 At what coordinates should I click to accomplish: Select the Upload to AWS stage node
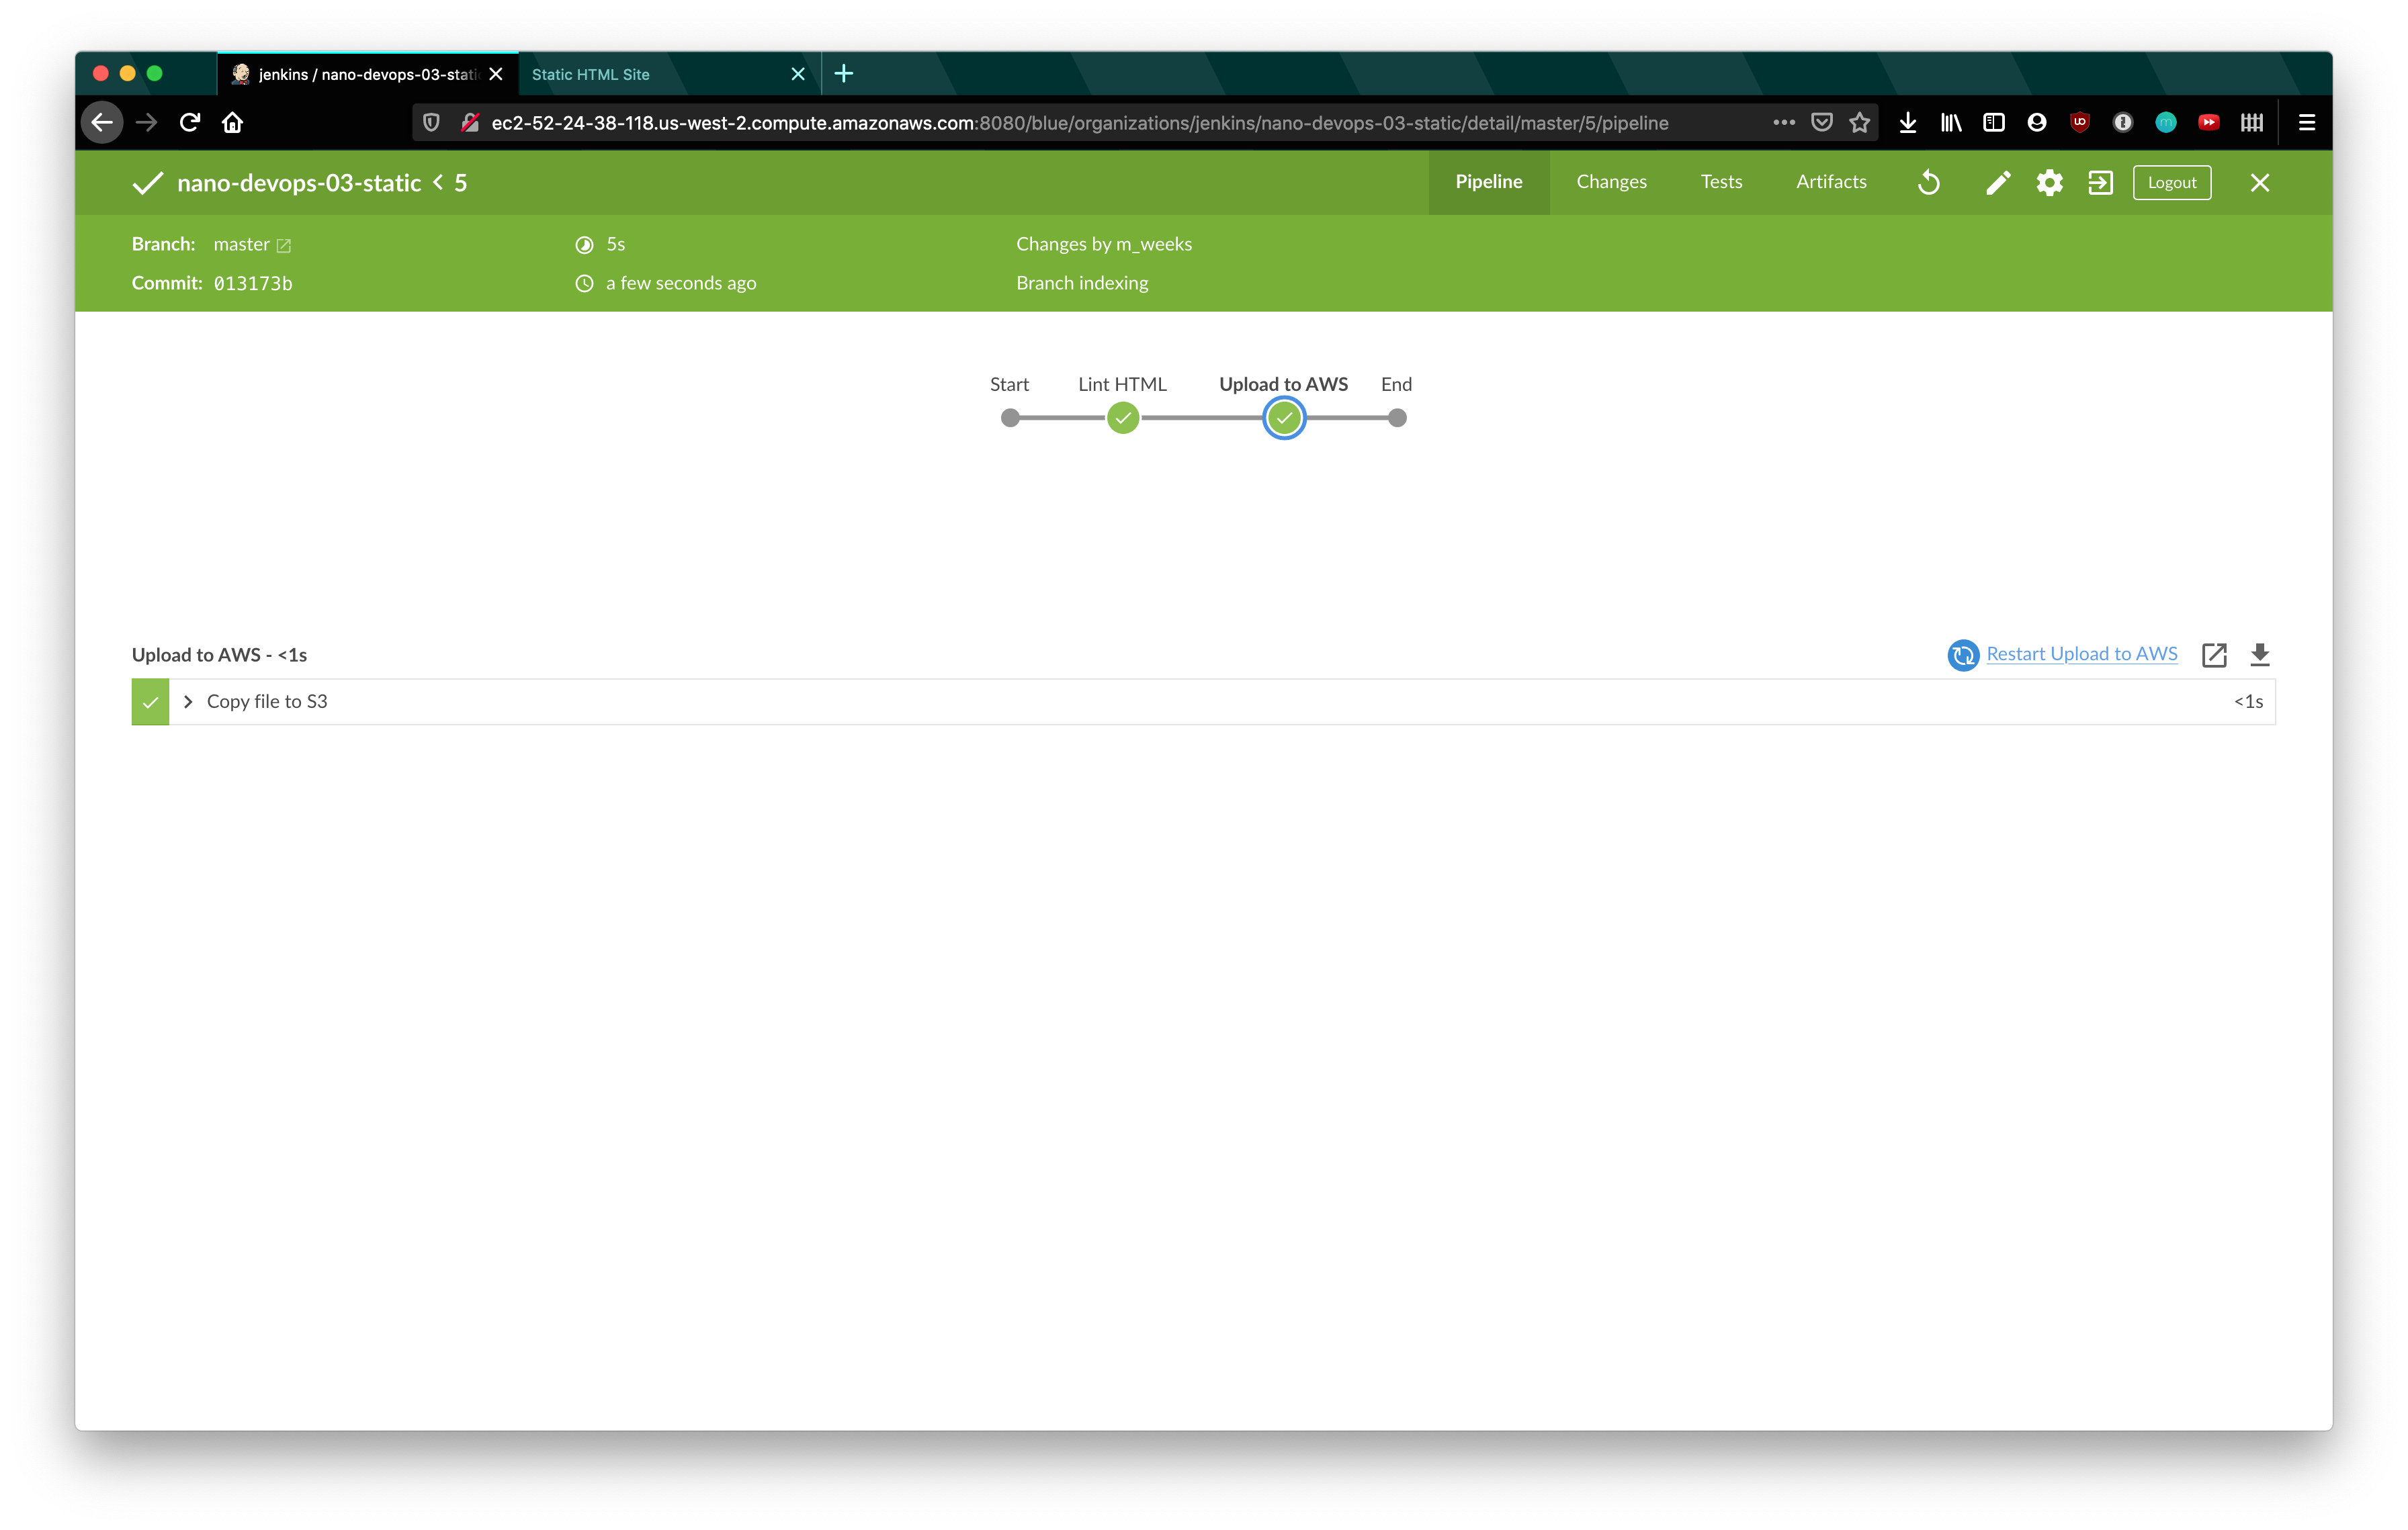(1284, 418)
